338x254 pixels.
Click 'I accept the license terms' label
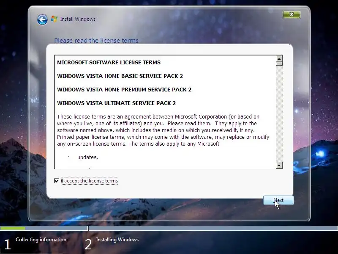(90, 181)
